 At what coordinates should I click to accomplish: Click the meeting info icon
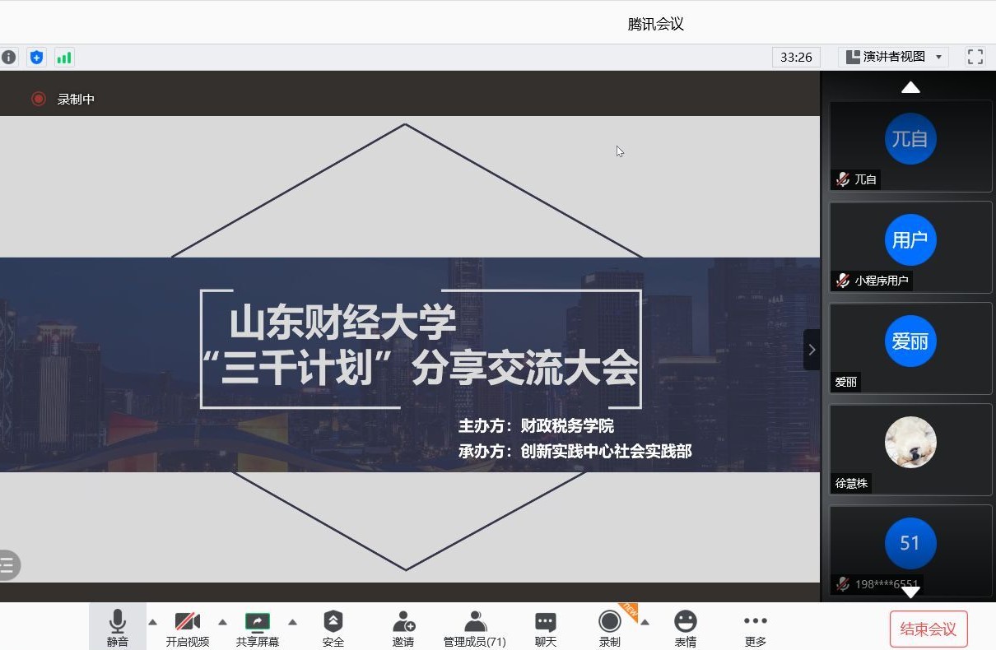coord(9,58)
